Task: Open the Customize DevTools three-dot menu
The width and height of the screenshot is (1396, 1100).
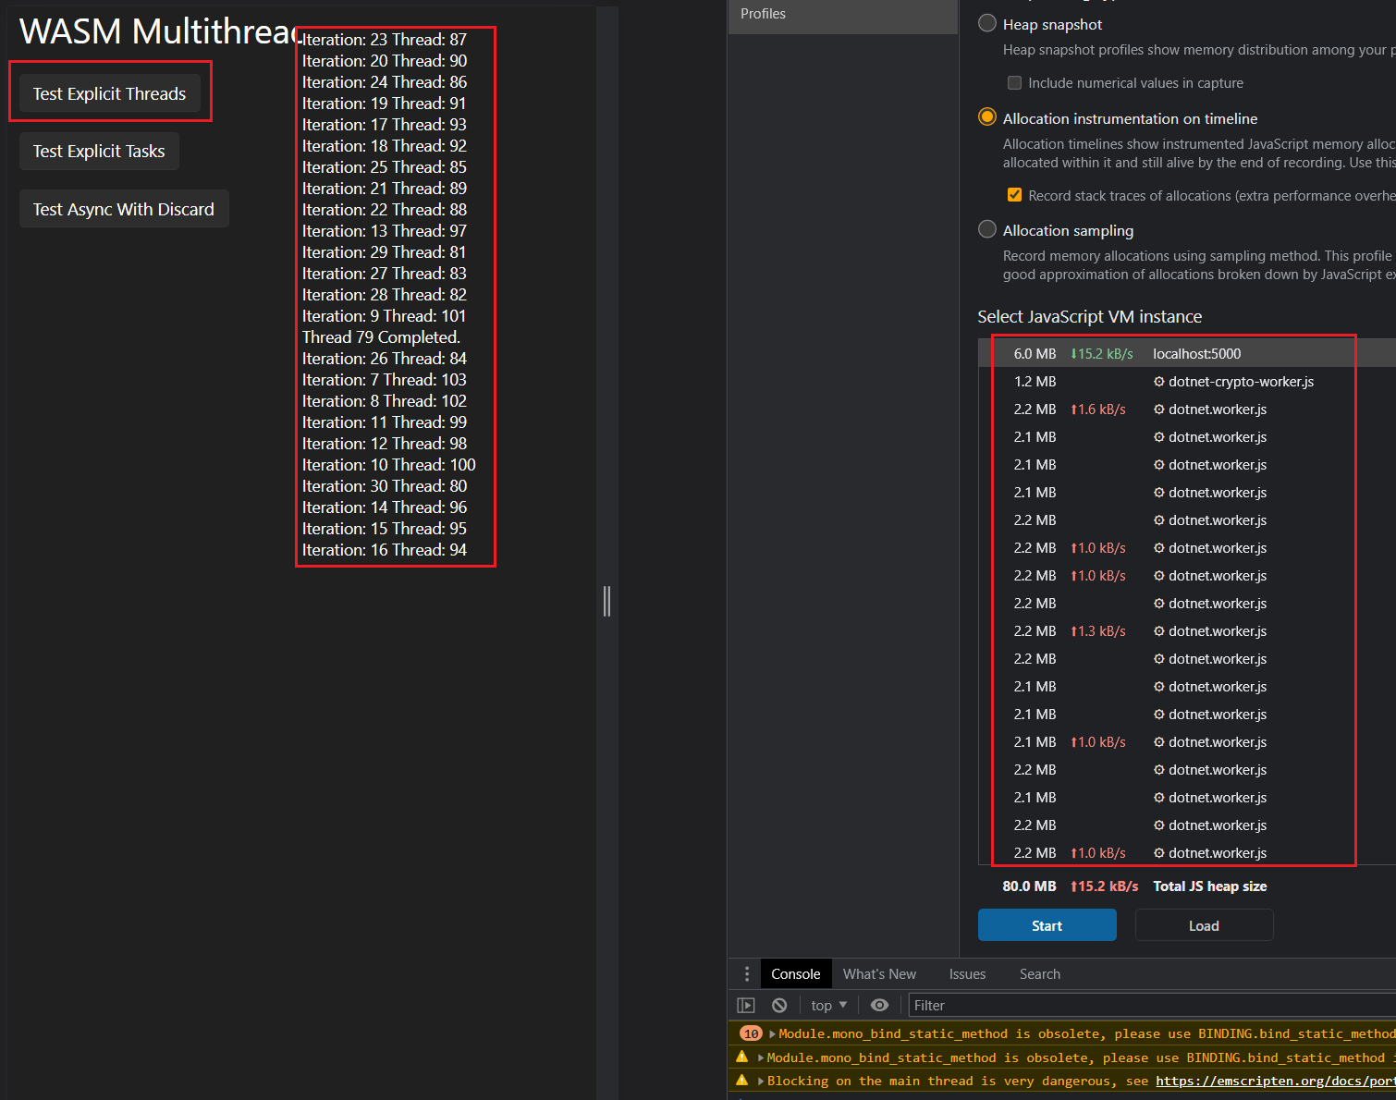Action: pyautogui.click(x=746, y=973)
